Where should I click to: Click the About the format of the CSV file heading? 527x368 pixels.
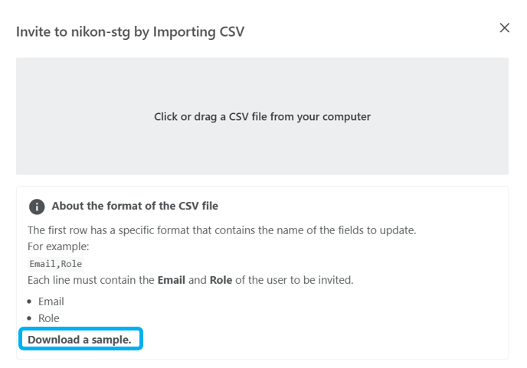(x=135, y=206)
